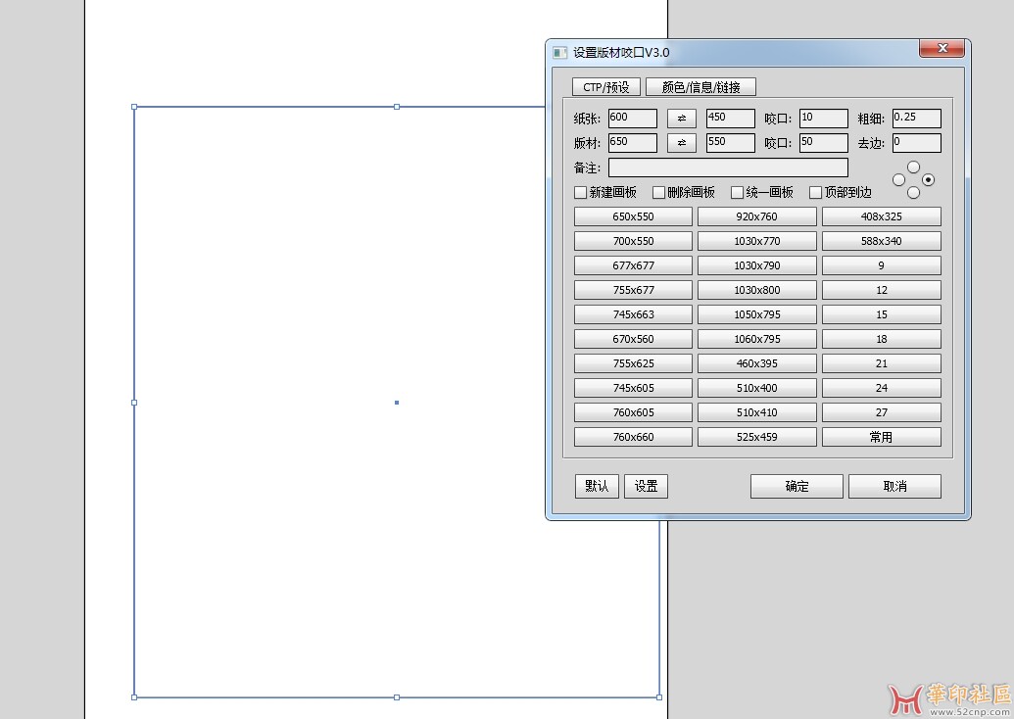Click the swap button in the 纸张 row
This screenshot has height=719, width=1014.
(681, 119)
